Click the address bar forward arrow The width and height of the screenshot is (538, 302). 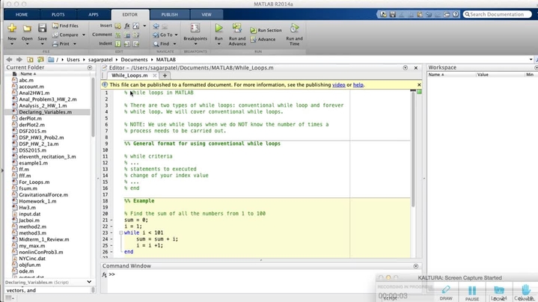[x=19, y=60]
